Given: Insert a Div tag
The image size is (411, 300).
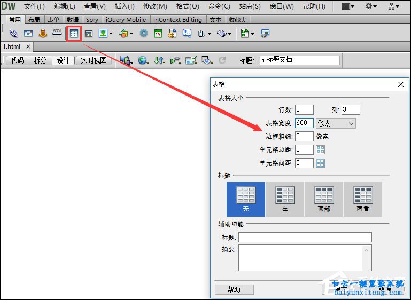Looking at the screenshot, I should 89,34.
